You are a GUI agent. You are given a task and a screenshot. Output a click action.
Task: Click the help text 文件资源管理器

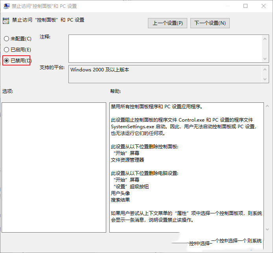(127, 160)
